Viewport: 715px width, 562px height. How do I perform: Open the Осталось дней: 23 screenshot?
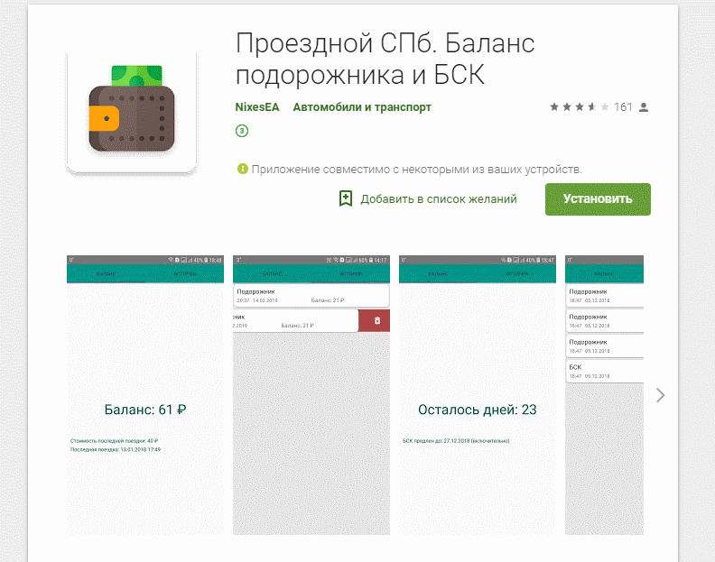coord(478,395)
